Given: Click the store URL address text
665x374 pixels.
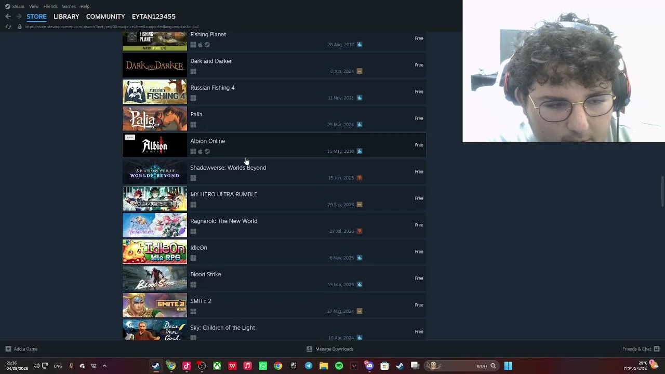Looking at the screenshot, I should pyautogui.click(x=112, y=26).
